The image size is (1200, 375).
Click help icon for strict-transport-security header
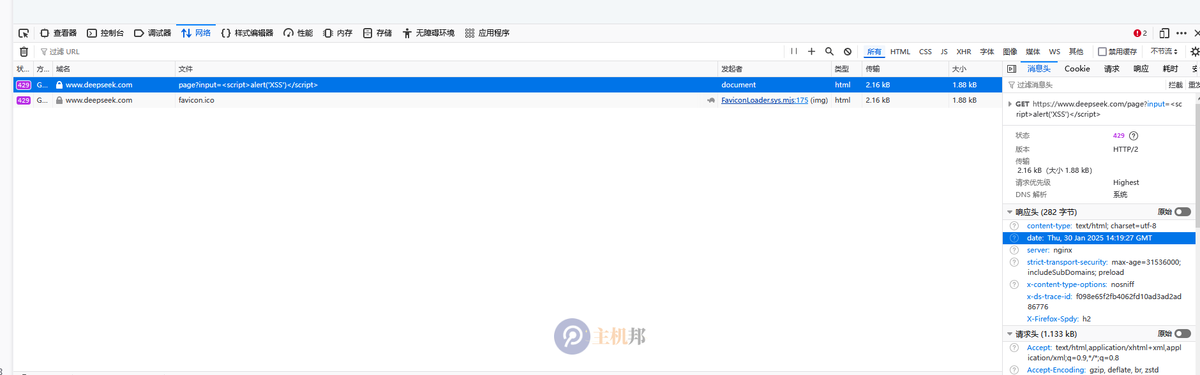pos(1014,262)
